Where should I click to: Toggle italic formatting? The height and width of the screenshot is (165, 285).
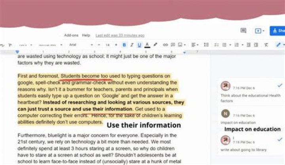[x=132, y=45]
